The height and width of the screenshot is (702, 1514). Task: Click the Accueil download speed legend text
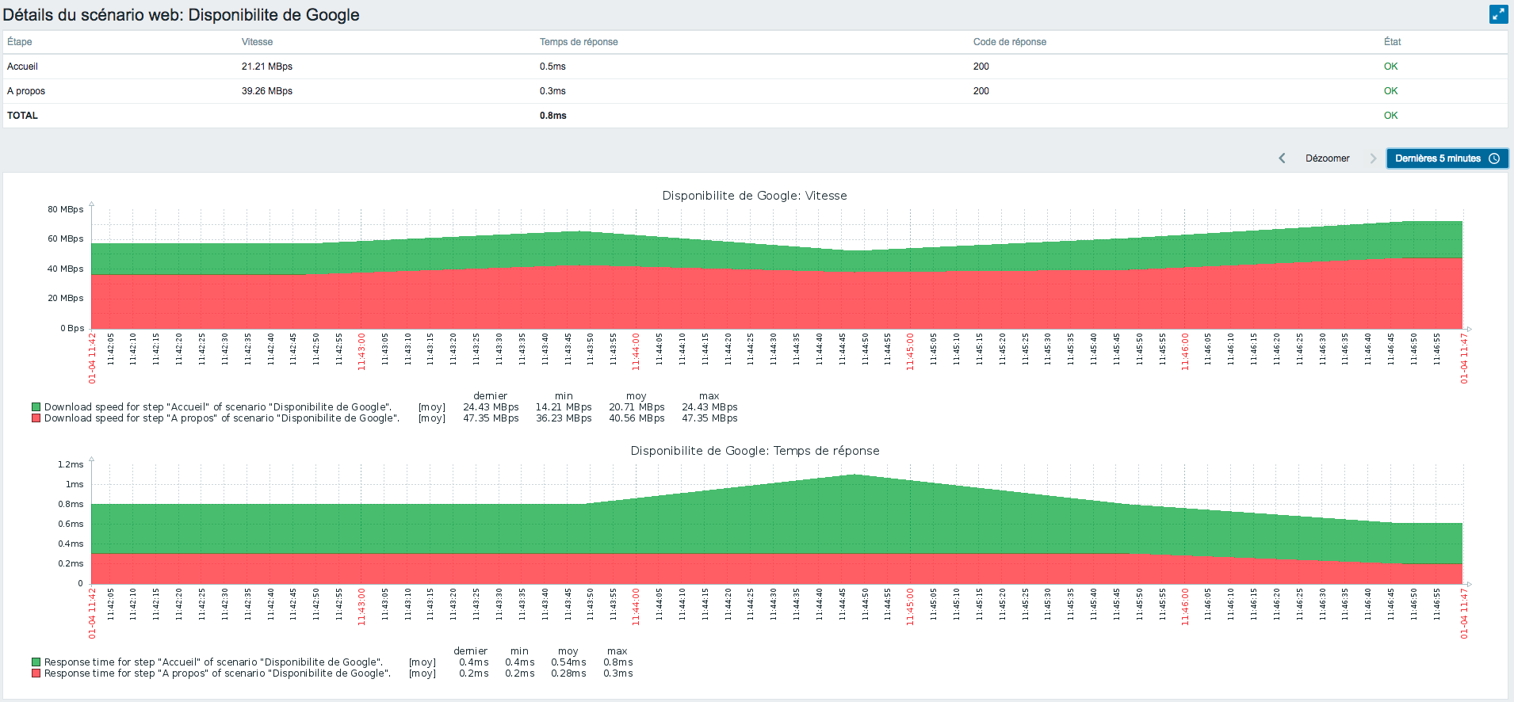click(x=218, y=407)
